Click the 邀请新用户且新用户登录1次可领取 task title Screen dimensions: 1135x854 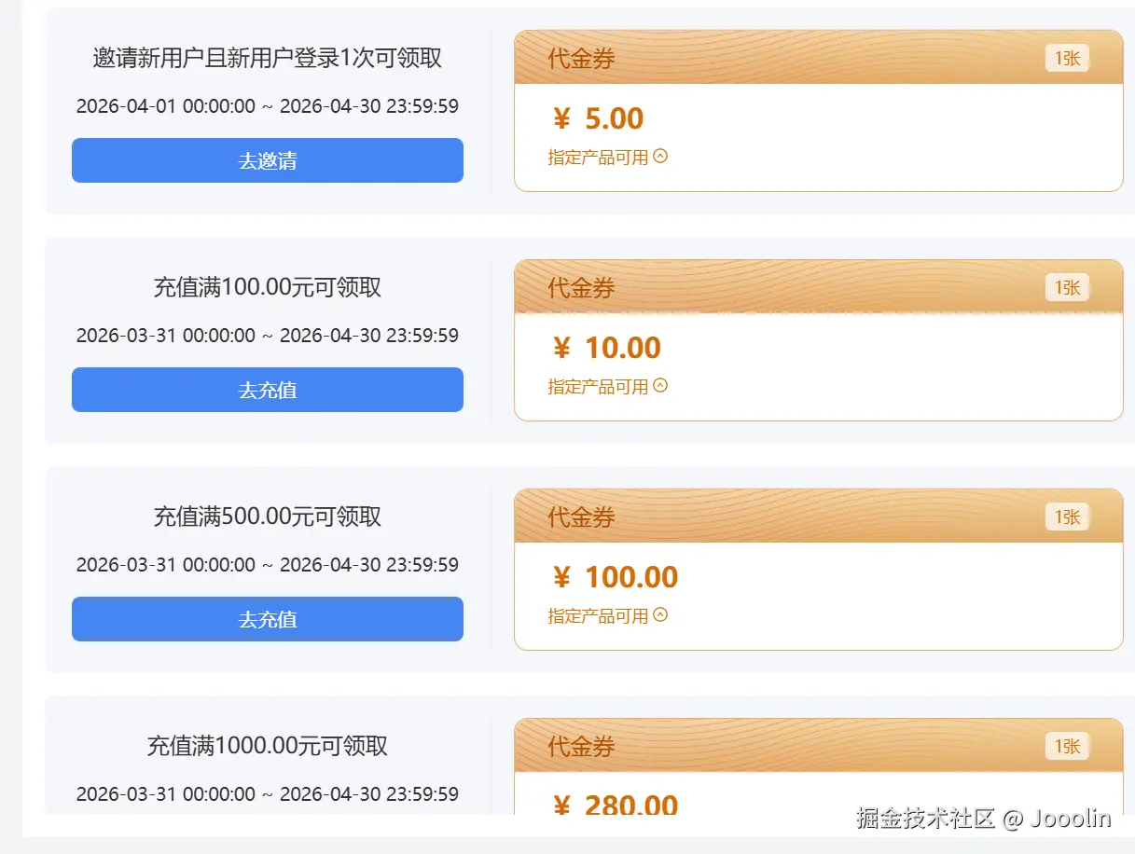(268, 58)
